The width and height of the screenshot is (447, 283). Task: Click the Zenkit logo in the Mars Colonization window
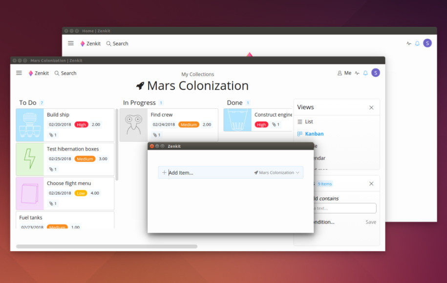pyautogui.click(x=39, y=73)
